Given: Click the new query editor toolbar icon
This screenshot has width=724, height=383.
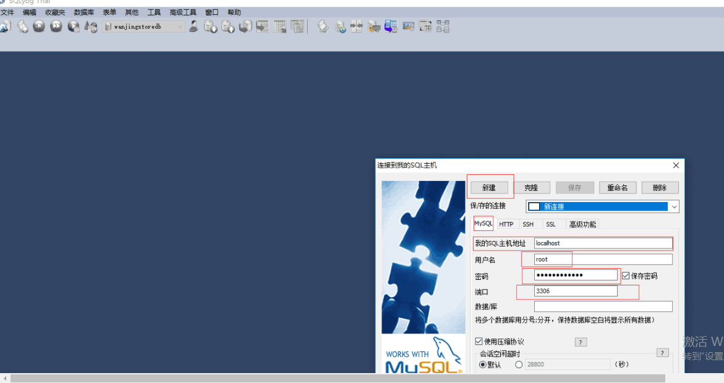Looking at the screenshot, I should click(x=22, y=27).
